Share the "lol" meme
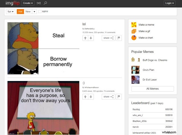Screen dimensions: 182x135 point(108,38)
